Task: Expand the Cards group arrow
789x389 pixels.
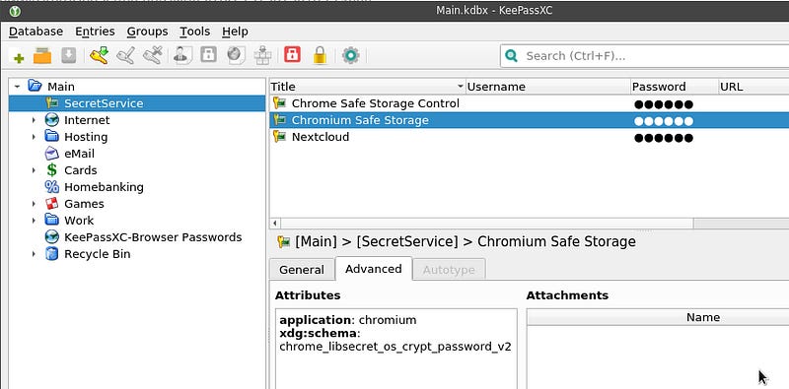Action: (x=34, y=170)
